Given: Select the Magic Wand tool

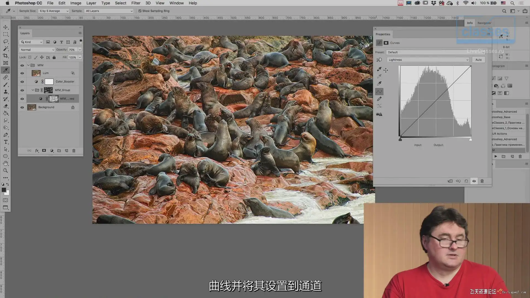Looking at the screenshot, I should click(6, 49).
